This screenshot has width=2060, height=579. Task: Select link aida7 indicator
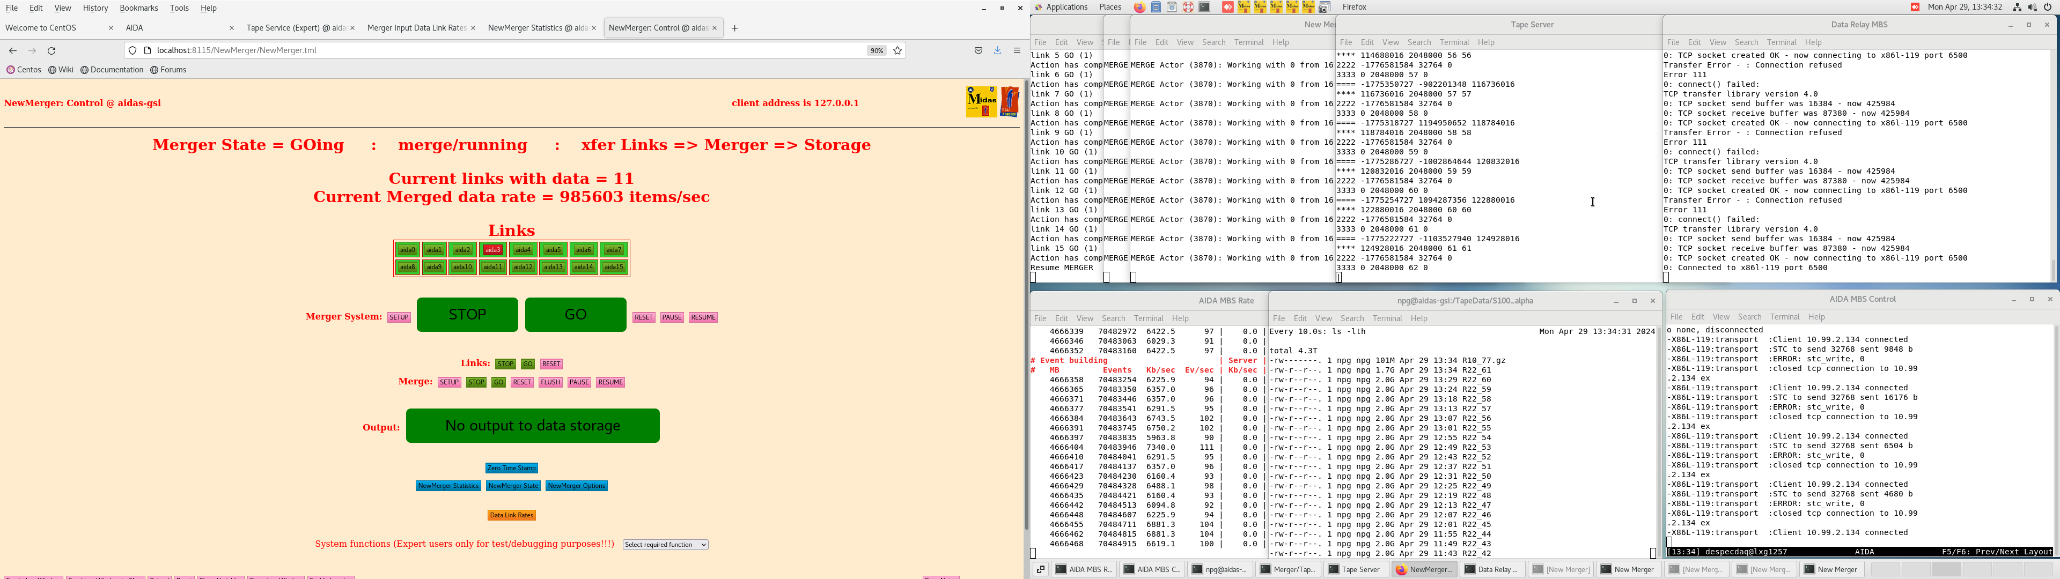(x=613, y=250)
